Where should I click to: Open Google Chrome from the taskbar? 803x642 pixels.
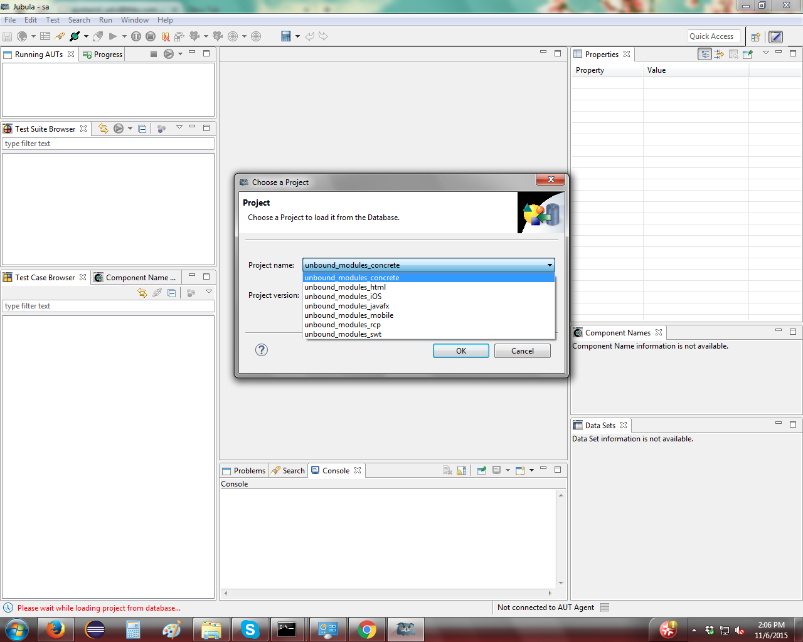366,629
